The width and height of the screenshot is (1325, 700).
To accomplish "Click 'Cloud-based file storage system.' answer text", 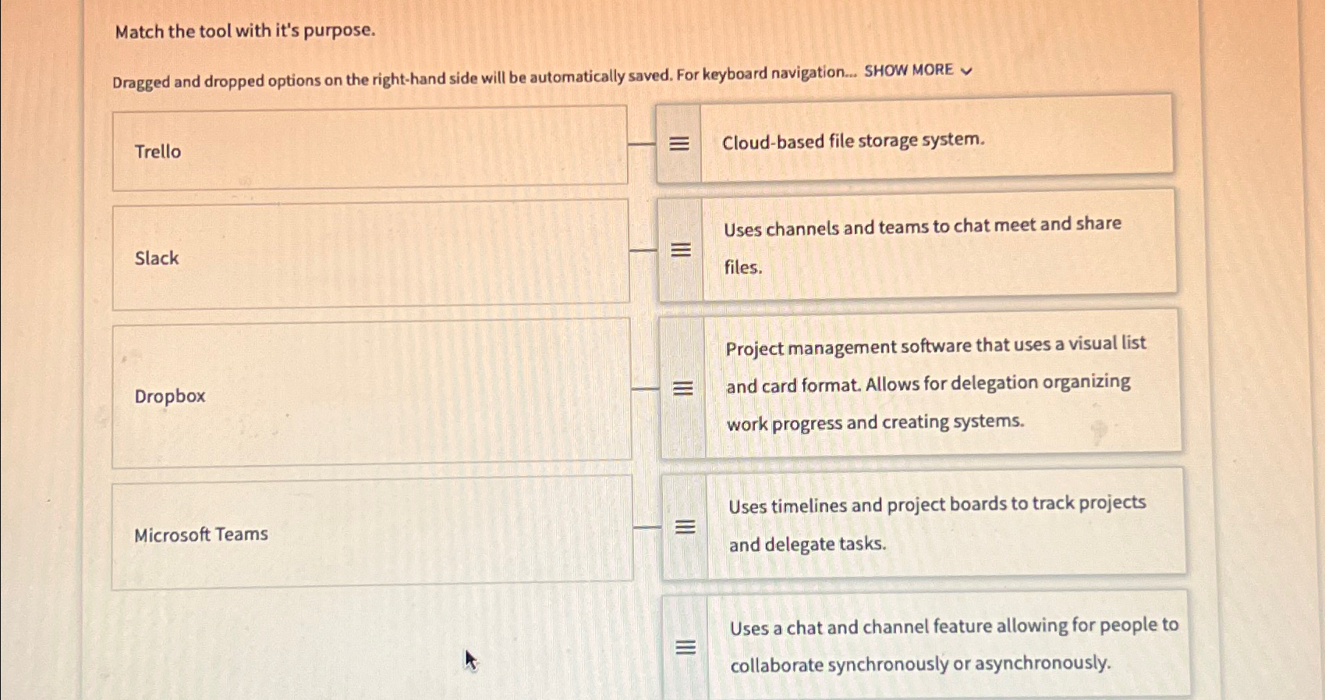I will pyautogui.click(x=853, y=141).
